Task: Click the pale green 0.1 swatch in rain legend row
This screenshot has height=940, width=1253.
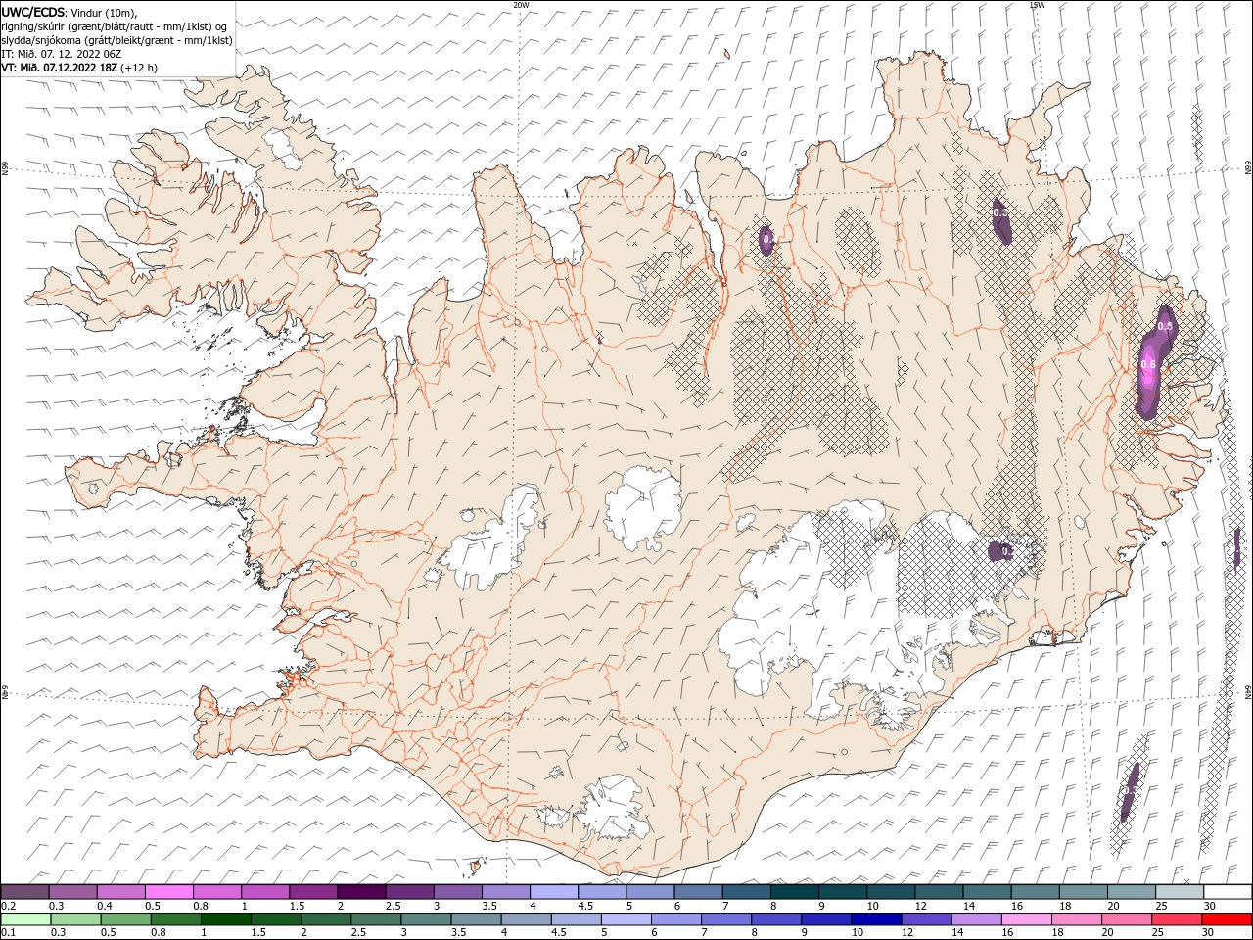Action: click(x=26, y=919)
